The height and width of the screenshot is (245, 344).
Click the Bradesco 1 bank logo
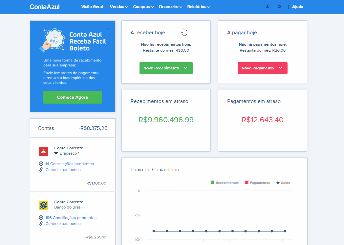43,151
